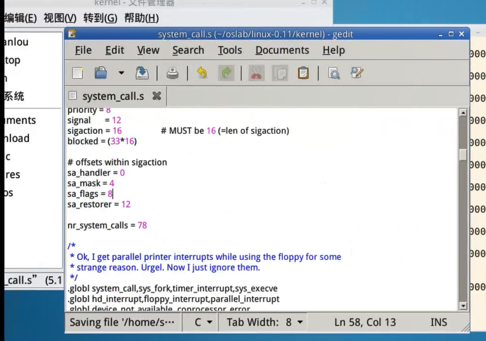The width and height of the screenshot is (486, 341).
Task: Expand the recent files arrow beside Open
Action: click(121, 73)
